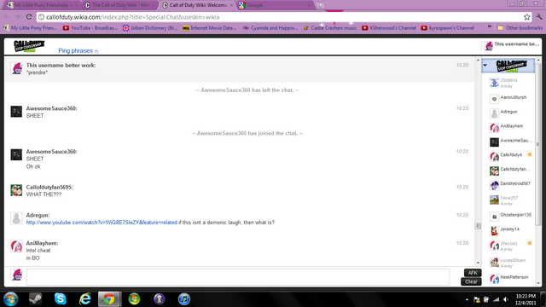The height and width of the screenshot is (307, 546).
Task: Close the Call of Duty Wiki: Welcome tab
Action: tap(231, 5)
